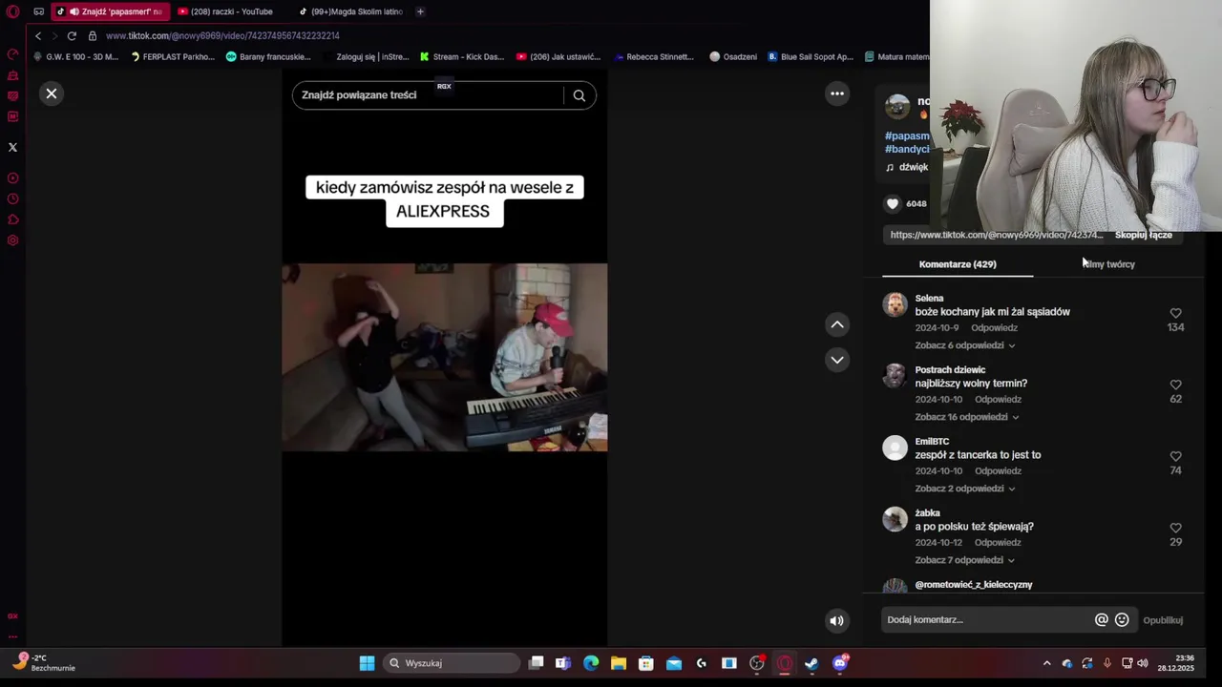Open a new tab with the plus button
The width and height of the screenshot is (1222, 687).
[x=420, y=11]
